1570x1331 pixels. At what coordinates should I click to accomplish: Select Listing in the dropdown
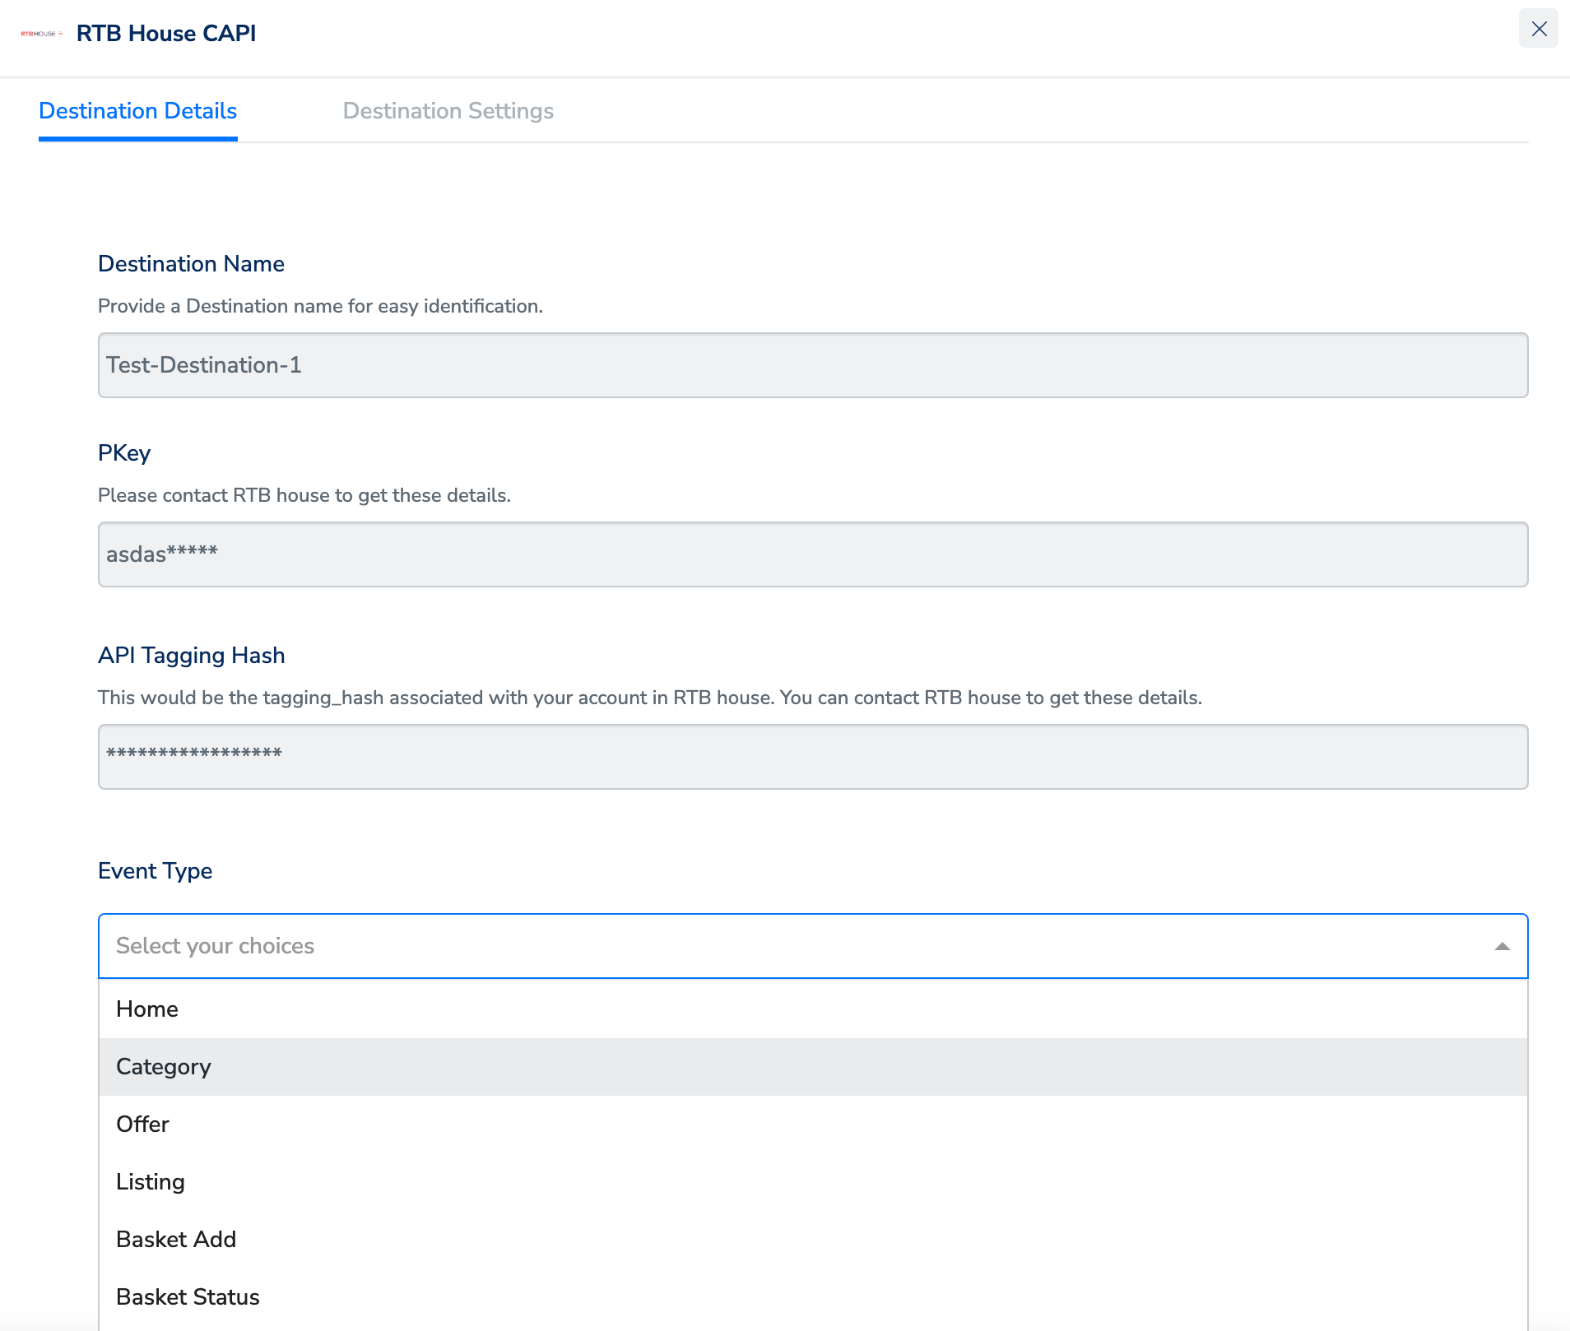(151, 1182)
